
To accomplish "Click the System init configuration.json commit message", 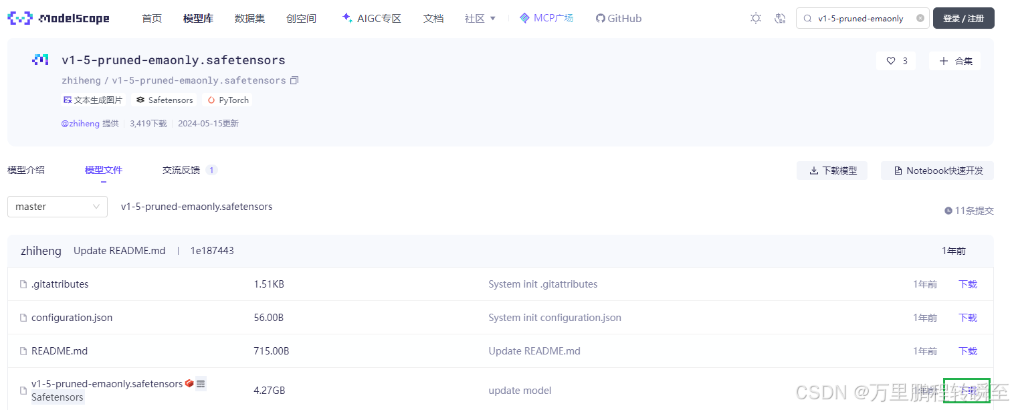I will [x=555, y=318].
